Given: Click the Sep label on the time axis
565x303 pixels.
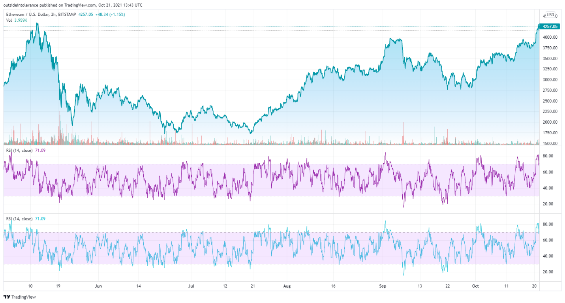Looking at the screenshot, I should pyautogui.click(x=382, y=286).
